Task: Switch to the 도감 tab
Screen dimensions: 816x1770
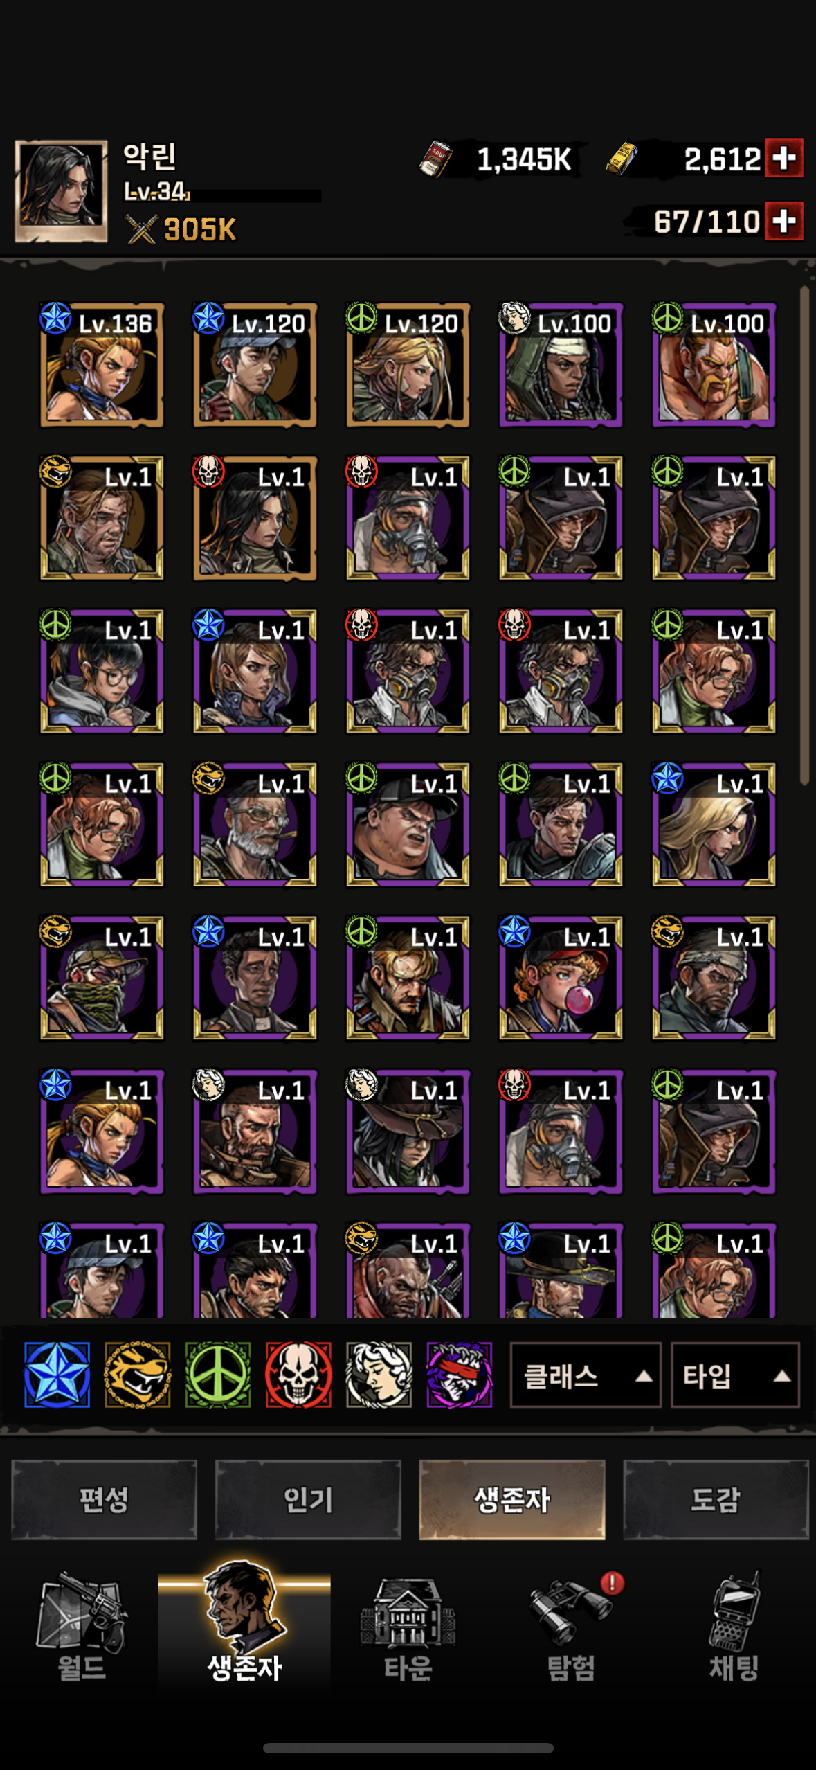Action: click(x=716, y=1500)
